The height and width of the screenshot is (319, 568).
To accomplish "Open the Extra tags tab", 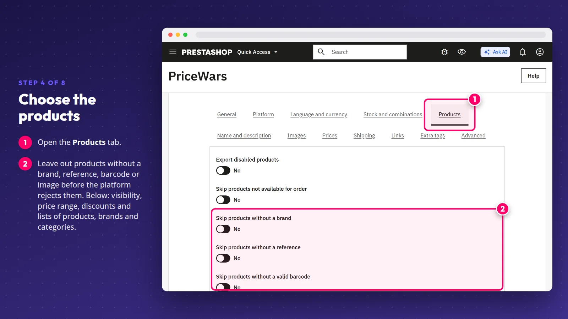I will (432, 135).
